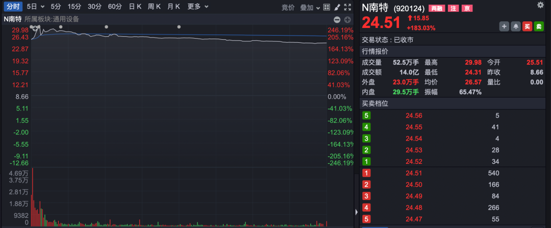Switch to the 日K daily chart tab
Viewport: 551px width, 228px height.
tap(135, 7)
